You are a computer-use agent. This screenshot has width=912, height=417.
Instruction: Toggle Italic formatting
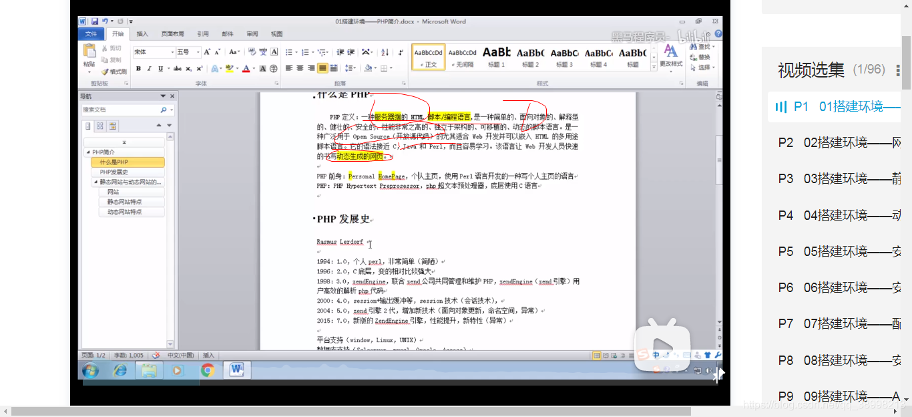tap(149, 68)
